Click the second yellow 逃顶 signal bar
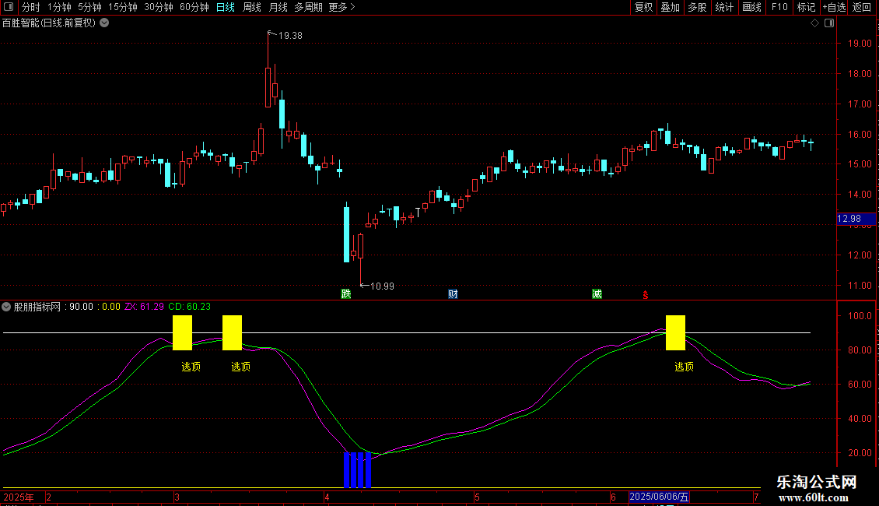This screenshot has width=879, height=506. point(232,332)
